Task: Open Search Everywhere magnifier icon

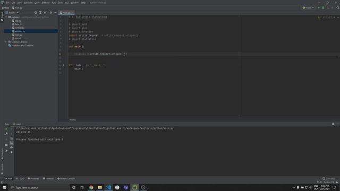Action: tap(338, 7)
